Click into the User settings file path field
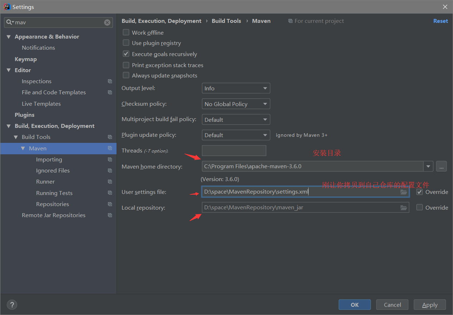Image resolution: width=453 pixels, height=315 pixels. [x=305, y=192]
